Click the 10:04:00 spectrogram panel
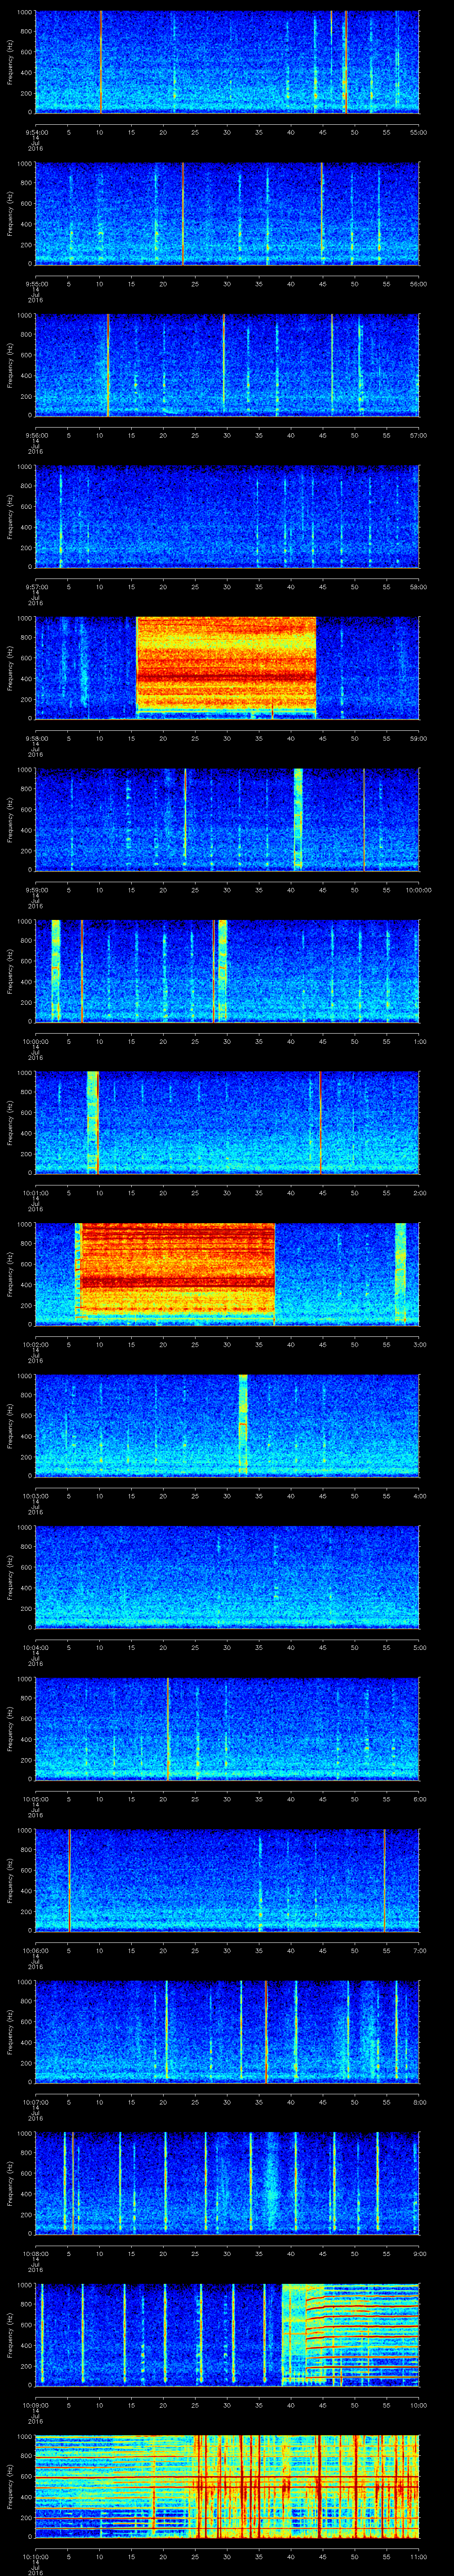Screen dimensions: 454x2576 point(227,1576)
